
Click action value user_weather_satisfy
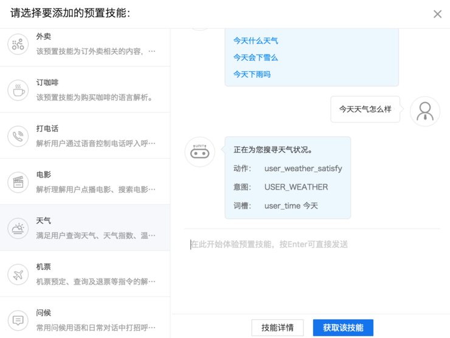coord(303,168)
